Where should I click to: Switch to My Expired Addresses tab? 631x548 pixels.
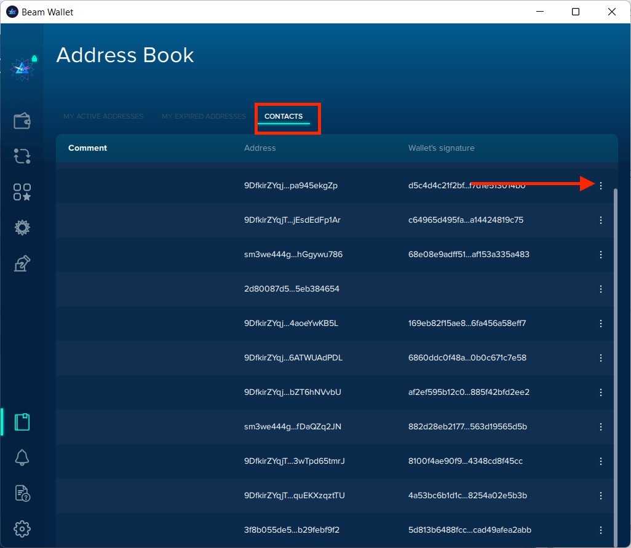click(x=204, y=117)
